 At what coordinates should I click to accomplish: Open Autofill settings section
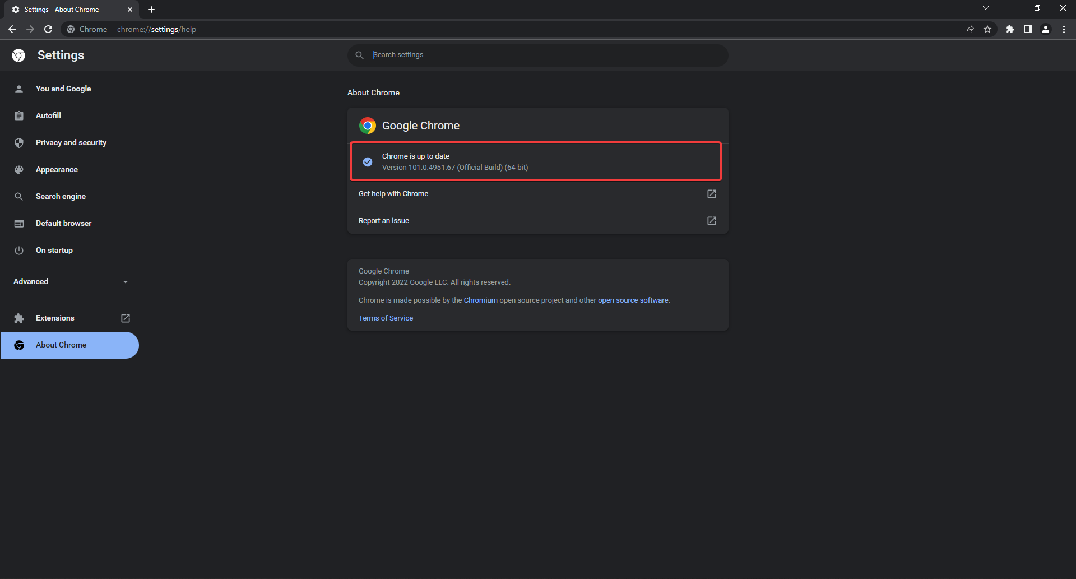point(48,115)
